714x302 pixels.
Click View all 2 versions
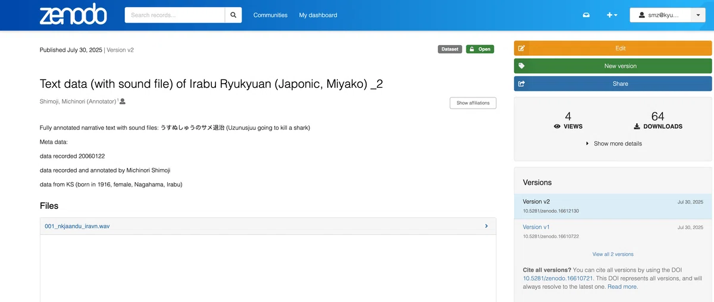click(613, 254)
